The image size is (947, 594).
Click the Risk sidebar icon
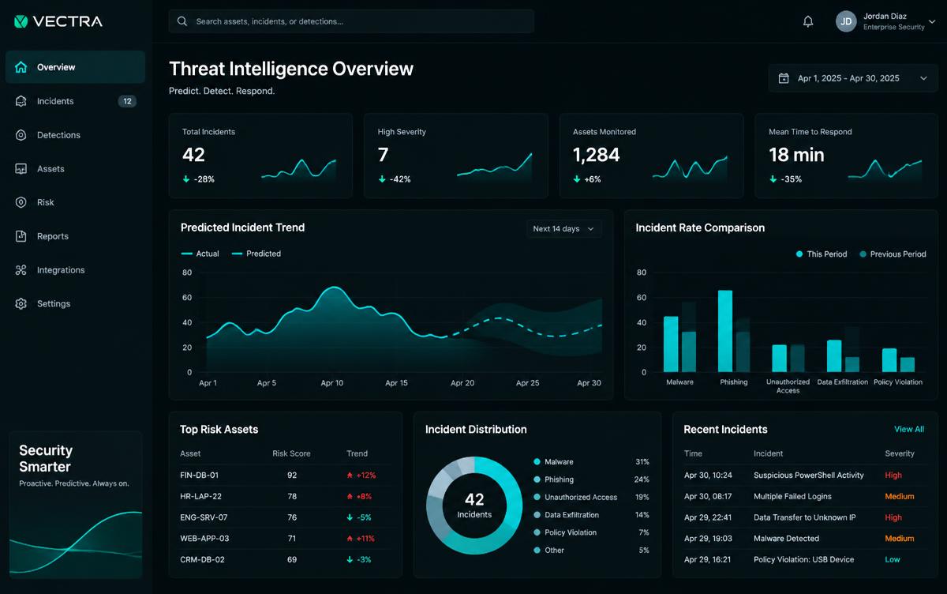click(x=21, y=202)
